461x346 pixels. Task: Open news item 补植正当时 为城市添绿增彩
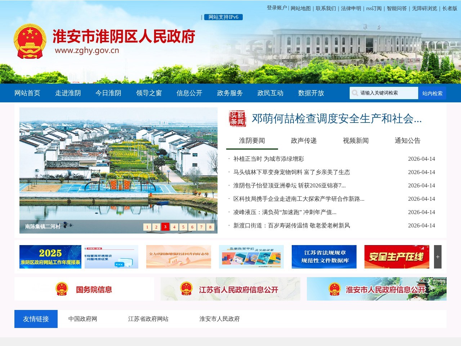click(x=269, y=159)
